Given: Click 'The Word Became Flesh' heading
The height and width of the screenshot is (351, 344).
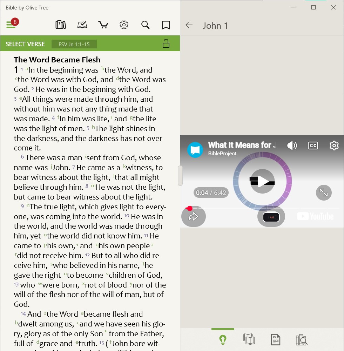Looking at the screenshot, I should (57, 60).
